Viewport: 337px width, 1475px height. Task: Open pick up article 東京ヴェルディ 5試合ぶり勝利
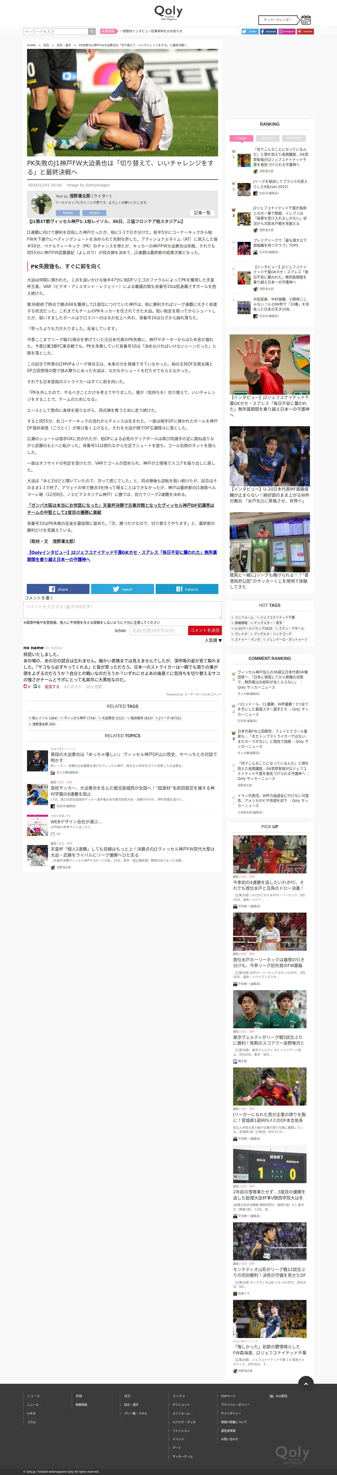[270, 1040]
